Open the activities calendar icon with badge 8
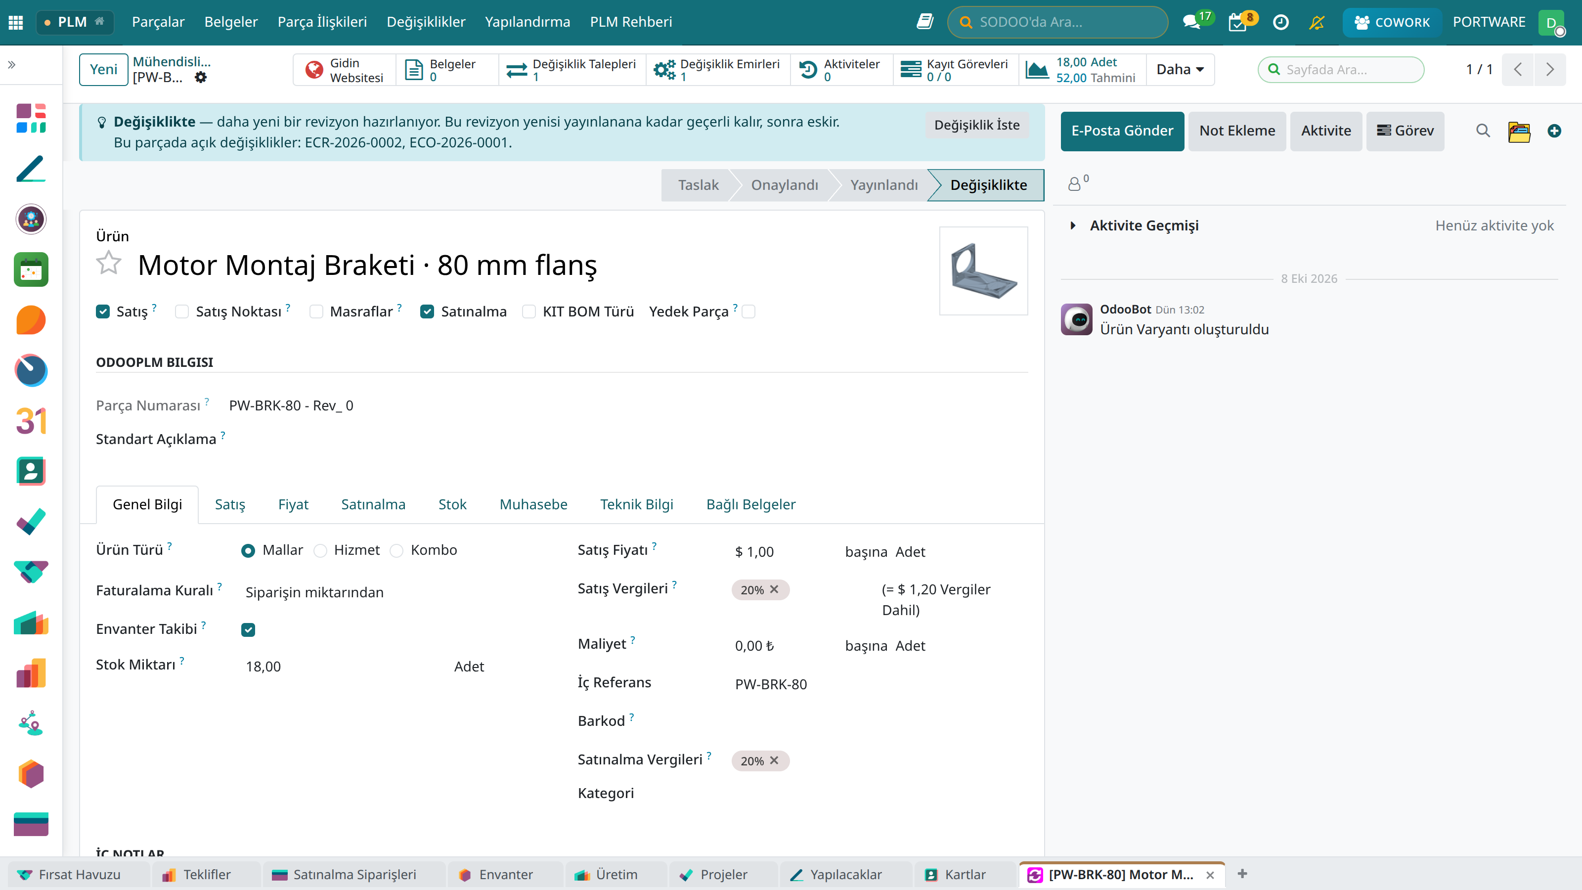The height and width of the screenshot is (890, 1582). (1237, 23)
